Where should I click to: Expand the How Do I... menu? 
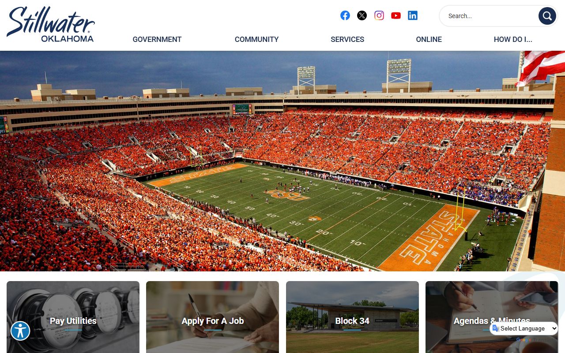pos(513,39)
